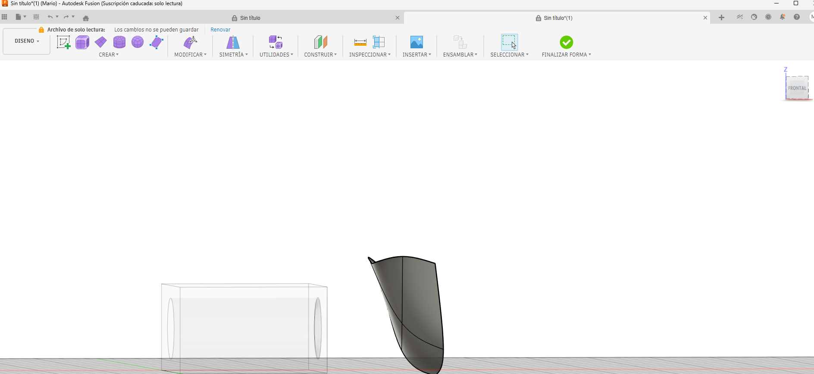Viewport: 814px width, 374px height.
Task: Open the undo history dropdown arrow
Action: tap(57, 17)
